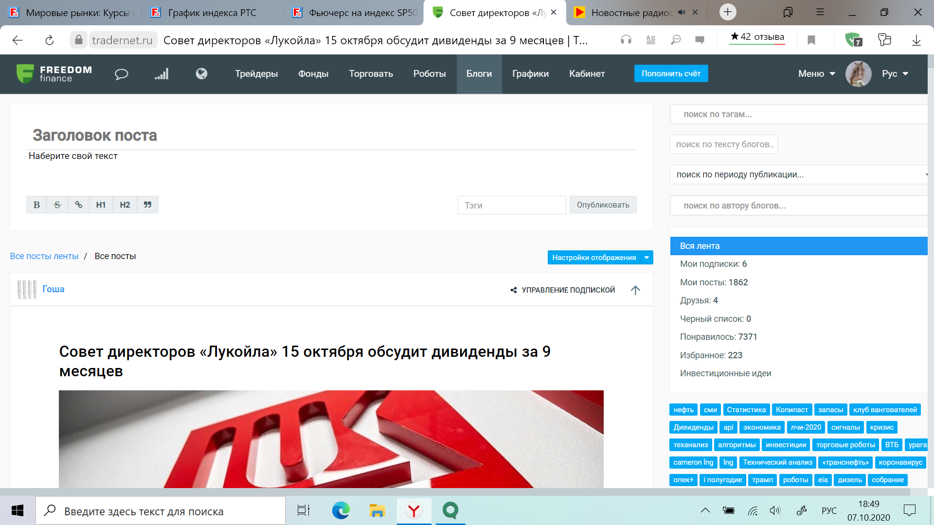Go back with browser back arrow
934x525 pixels.
pyautogui.click(x=18, y=40)
